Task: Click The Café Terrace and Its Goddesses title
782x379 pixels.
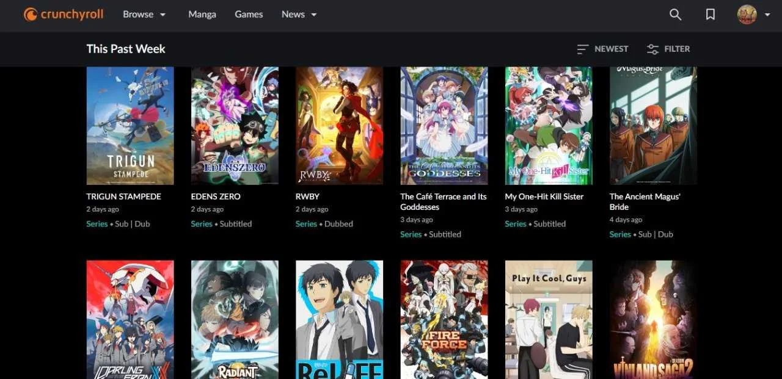Action: [x=444, y=202]
